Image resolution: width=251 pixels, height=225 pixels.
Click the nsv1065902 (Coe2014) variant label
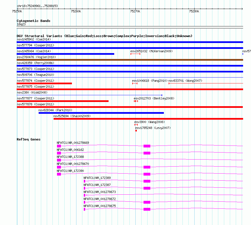tap(34, 39)
